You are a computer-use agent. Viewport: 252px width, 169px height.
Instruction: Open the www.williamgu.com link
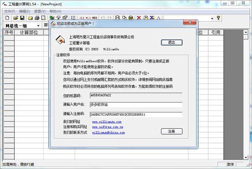pyautogui.click(x=107, y=122)
